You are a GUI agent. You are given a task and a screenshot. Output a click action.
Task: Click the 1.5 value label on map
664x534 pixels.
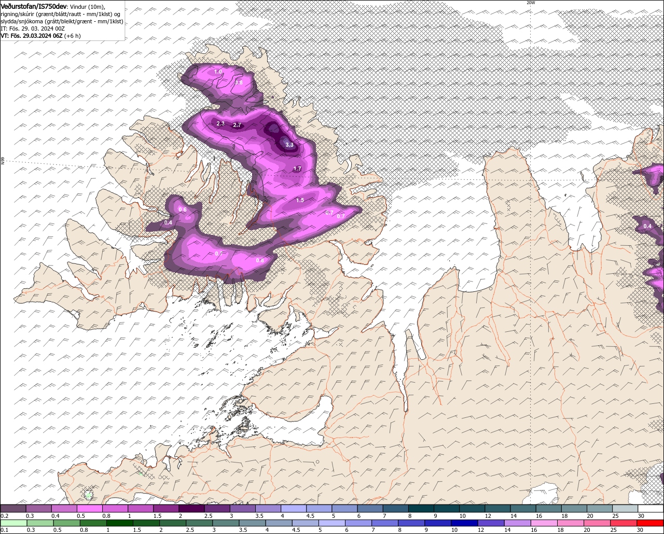click(x=300, y=200)
